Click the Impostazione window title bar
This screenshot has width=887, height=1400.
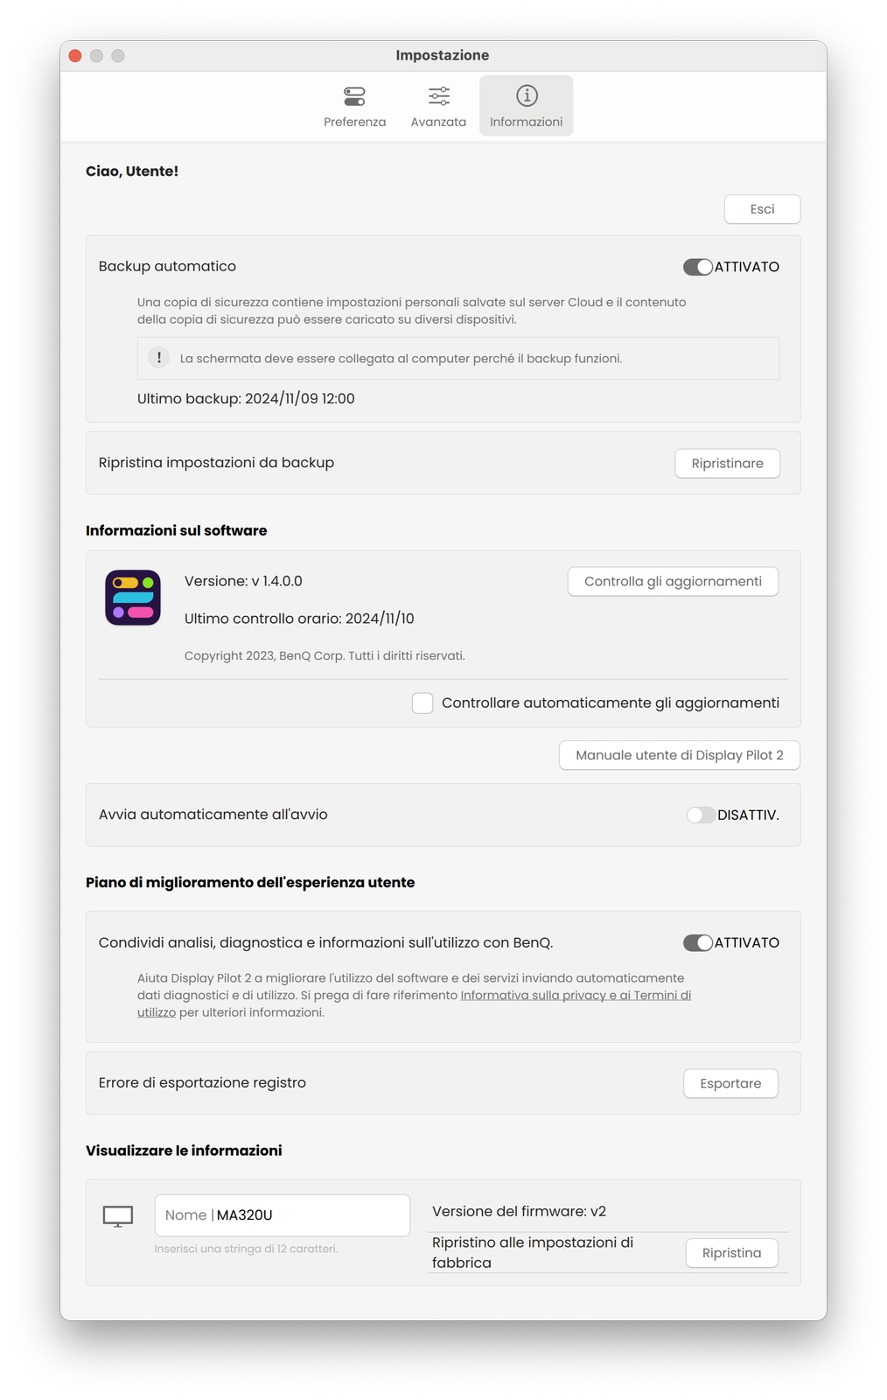[x=443, y=55]
